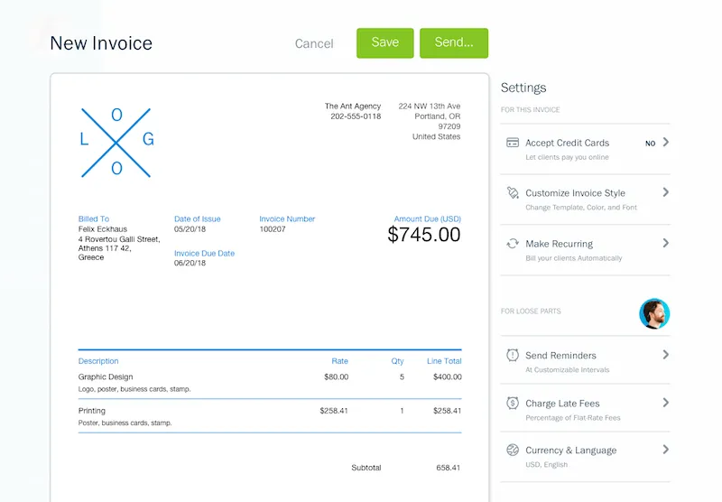722x502 pixels.
Task: Expand Make Recurring chevron arrow
Action: pyautogui.click(x=666, y=243)
